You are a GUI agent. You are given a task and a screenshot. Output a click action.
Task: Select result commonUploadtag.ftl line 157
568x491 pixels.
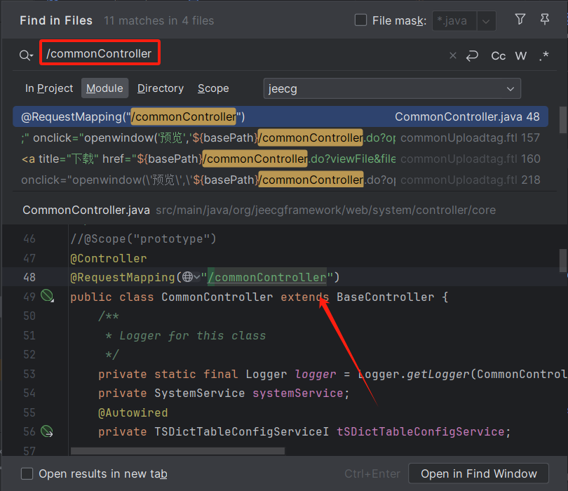tap(280, 137)
